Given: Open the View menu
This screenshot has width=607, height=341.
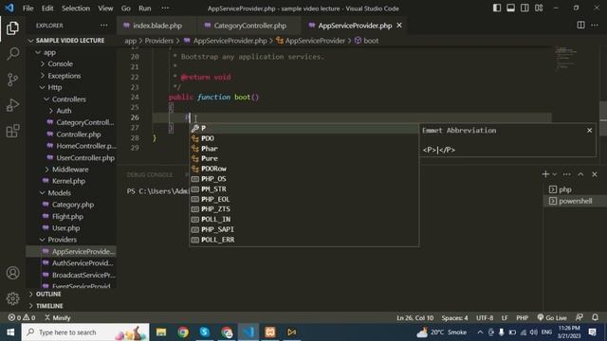Looking at the screenshot, I should pos(105,9).
